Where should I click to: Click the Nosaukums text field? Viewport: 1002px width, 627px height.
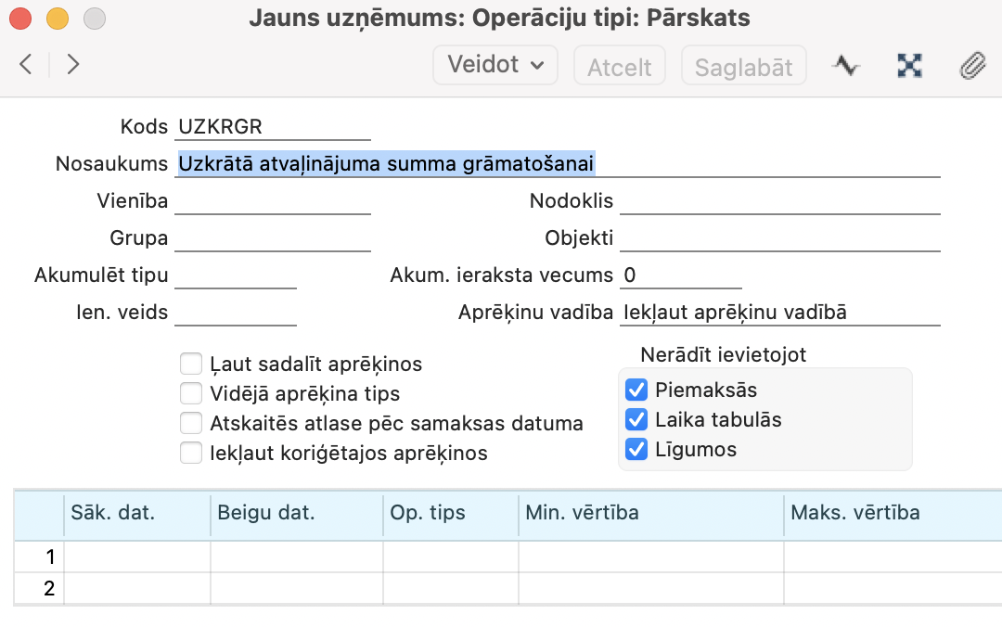point(557,164)
